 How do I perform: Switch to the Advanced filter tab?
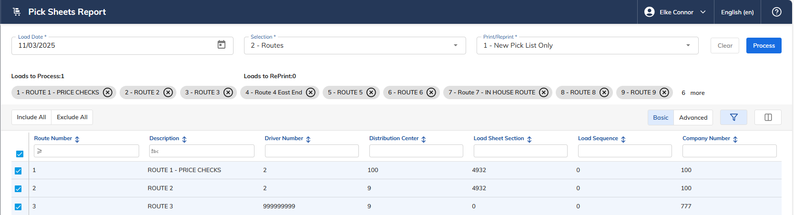693,117
